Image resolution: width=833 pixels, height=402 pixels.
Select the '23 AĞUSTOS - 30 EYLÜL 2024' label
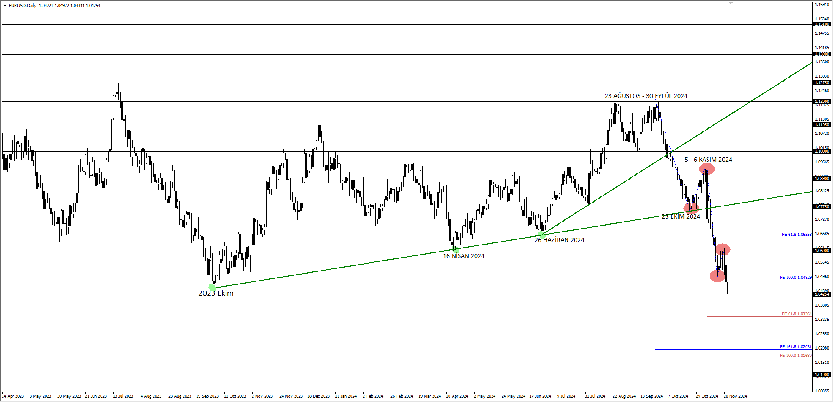pos(646,96)
